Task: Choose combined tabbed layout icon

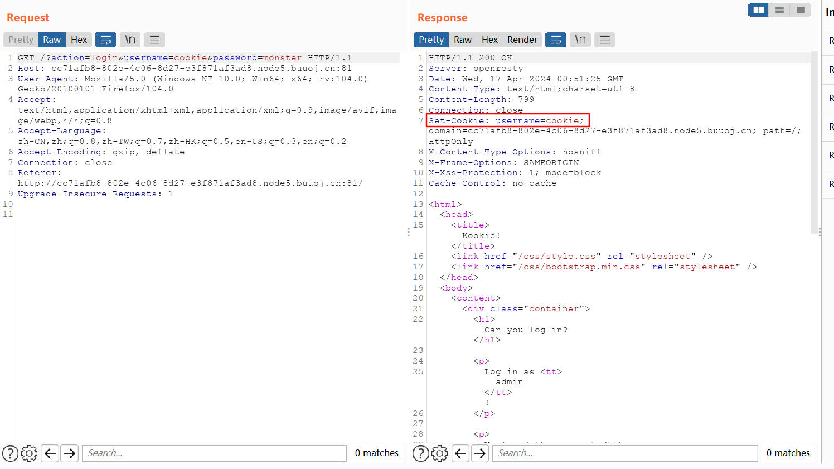Action: 801,10
